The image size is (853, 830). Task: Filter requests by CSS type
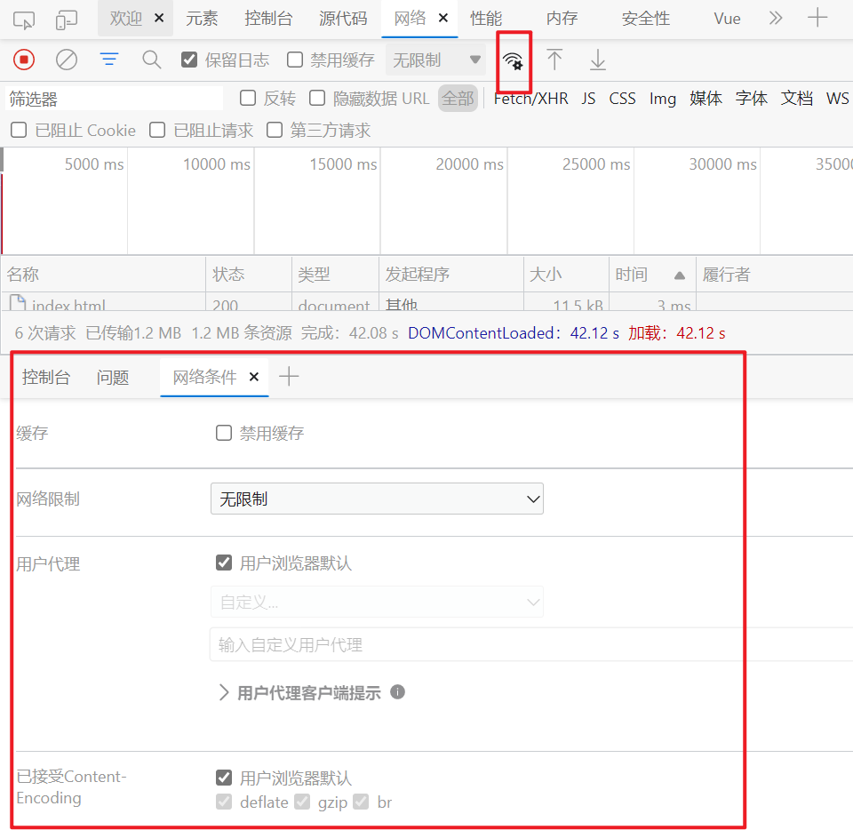point(622,98)
